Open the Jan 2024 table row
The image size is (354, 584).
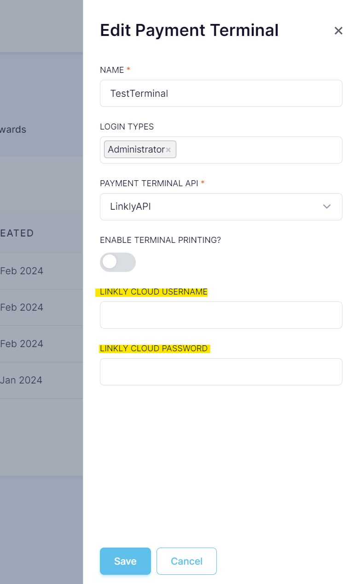coord(21,380)
